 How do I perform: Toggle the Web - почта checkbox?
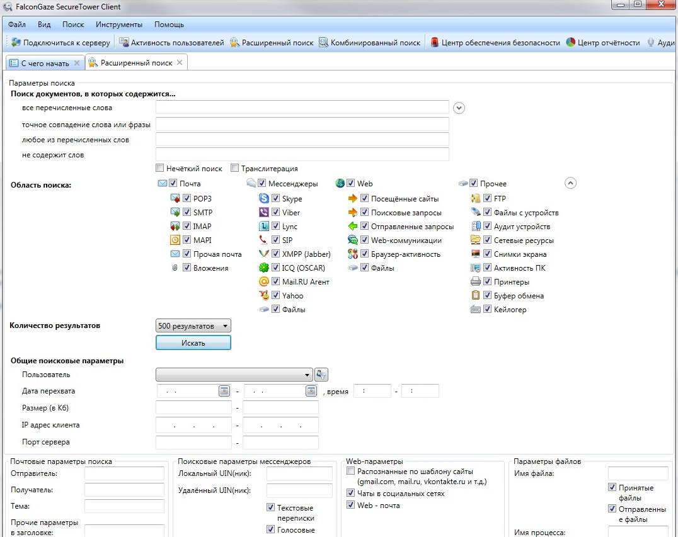(x=351, y=505)
